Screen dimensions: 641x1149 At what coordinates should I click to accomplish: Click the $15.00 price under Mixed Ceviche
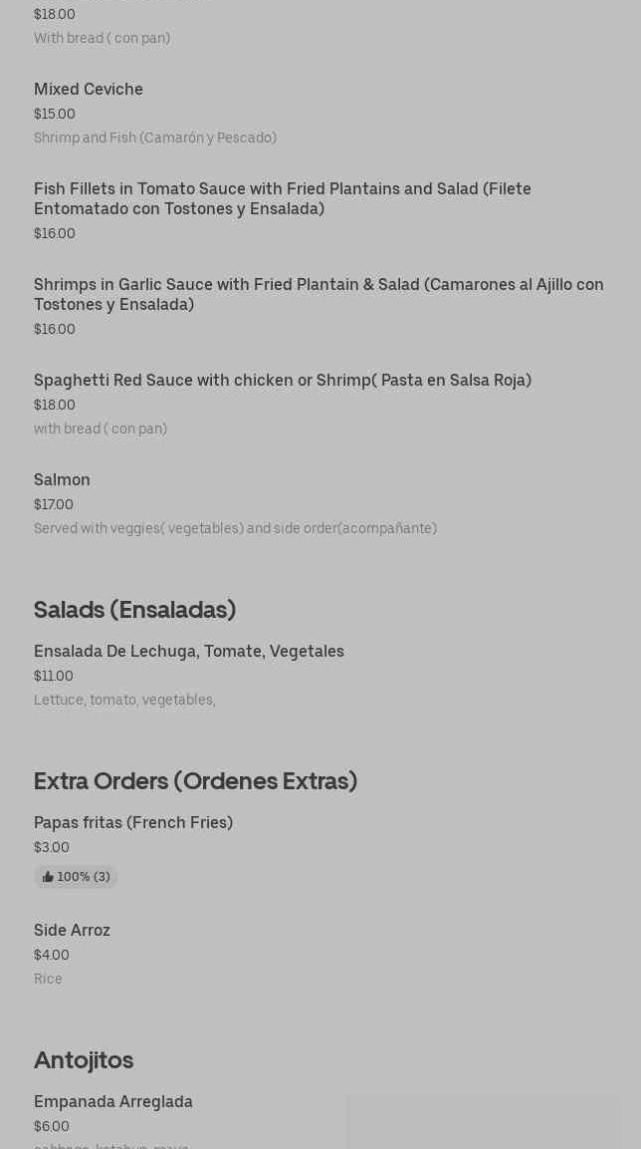[x=55, y=115]
